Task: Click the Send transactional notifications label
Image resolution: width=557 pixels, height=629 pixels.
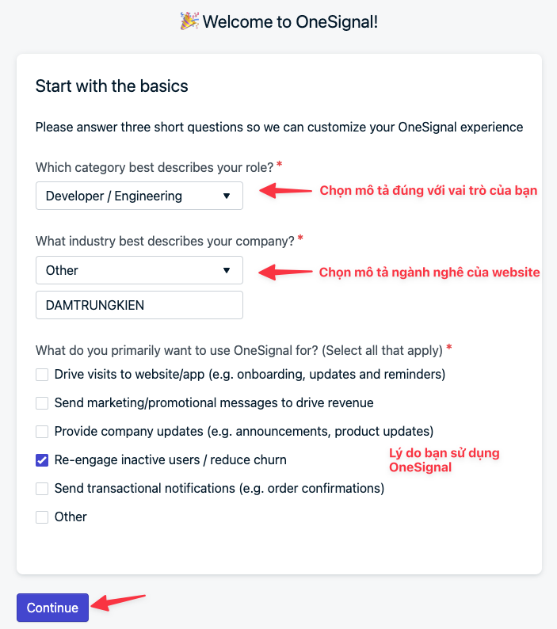Action: pos(219,489)
